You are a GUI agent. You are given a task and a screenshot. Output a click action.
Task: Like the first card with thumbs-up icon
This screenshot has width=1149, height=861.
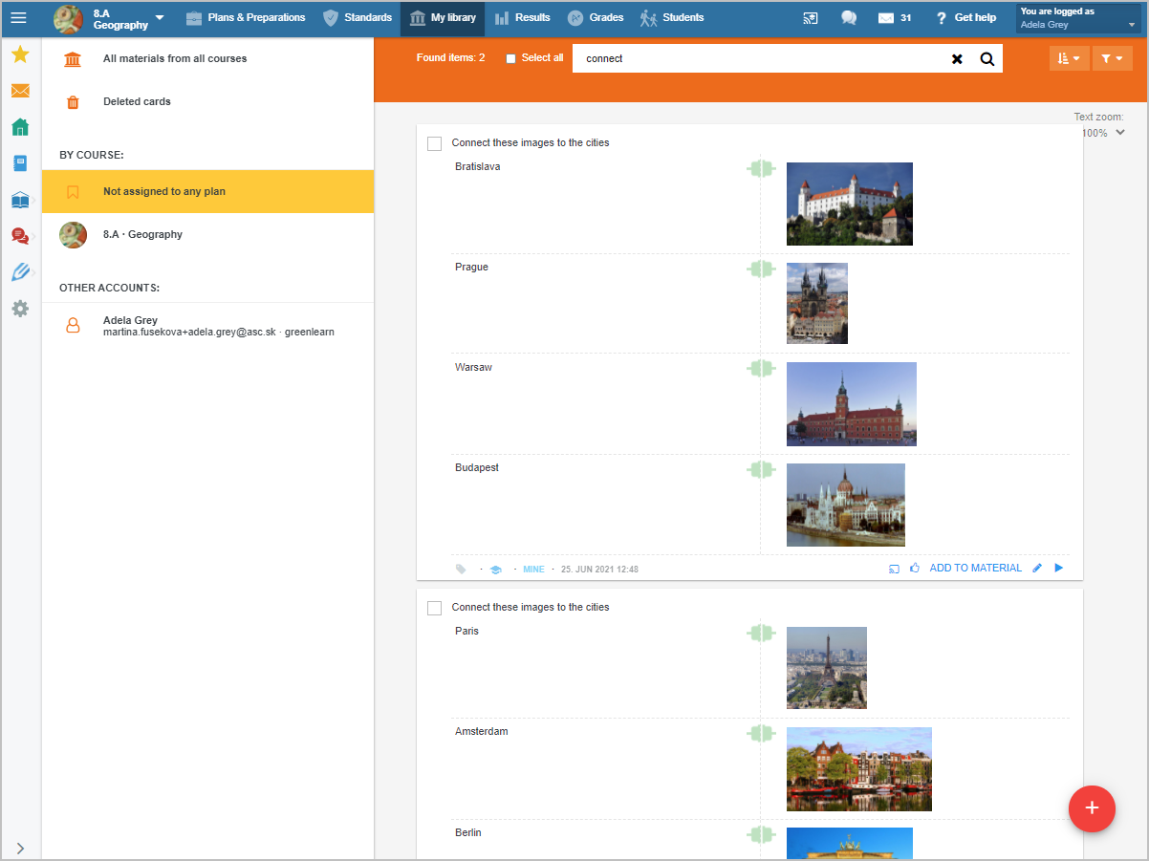(915, 569)
